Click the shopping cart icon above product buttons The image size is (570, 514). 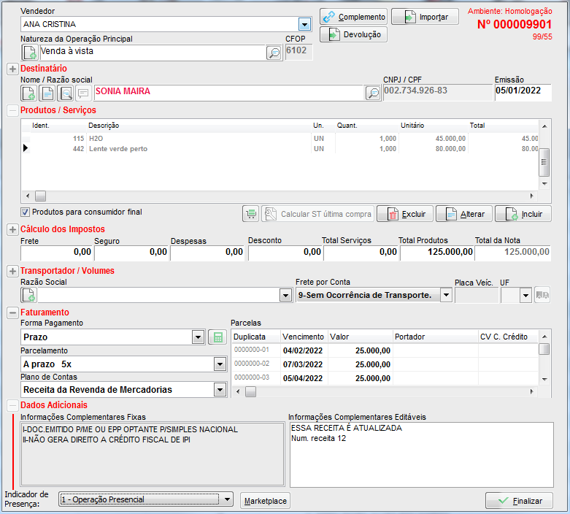(251, 214)
